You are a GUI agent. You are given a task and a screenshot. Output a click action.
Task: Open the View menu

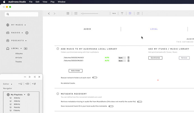pos(45,2)
